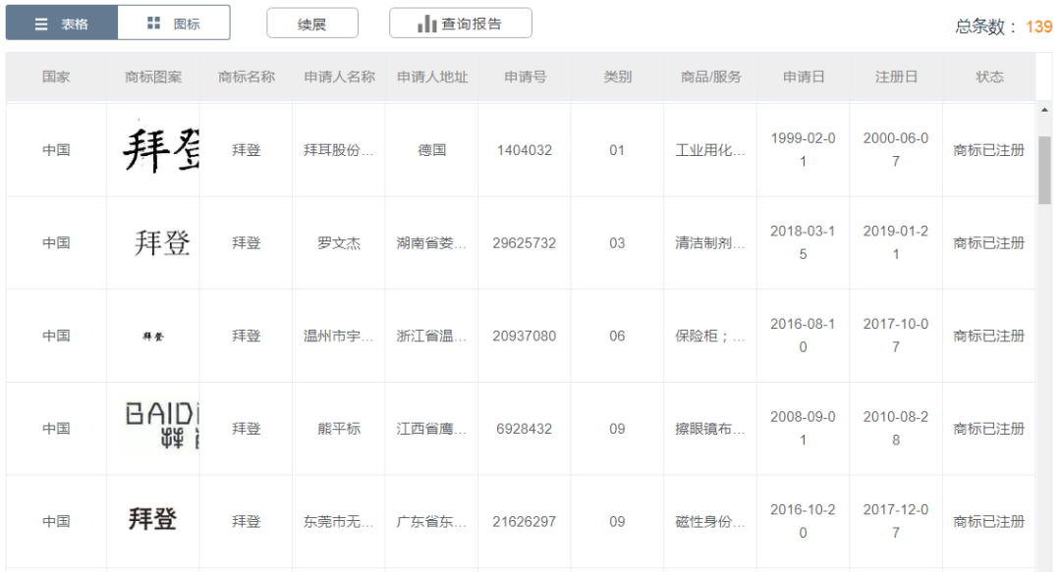Click registration date 2017-12-07

tap(896, 521)
